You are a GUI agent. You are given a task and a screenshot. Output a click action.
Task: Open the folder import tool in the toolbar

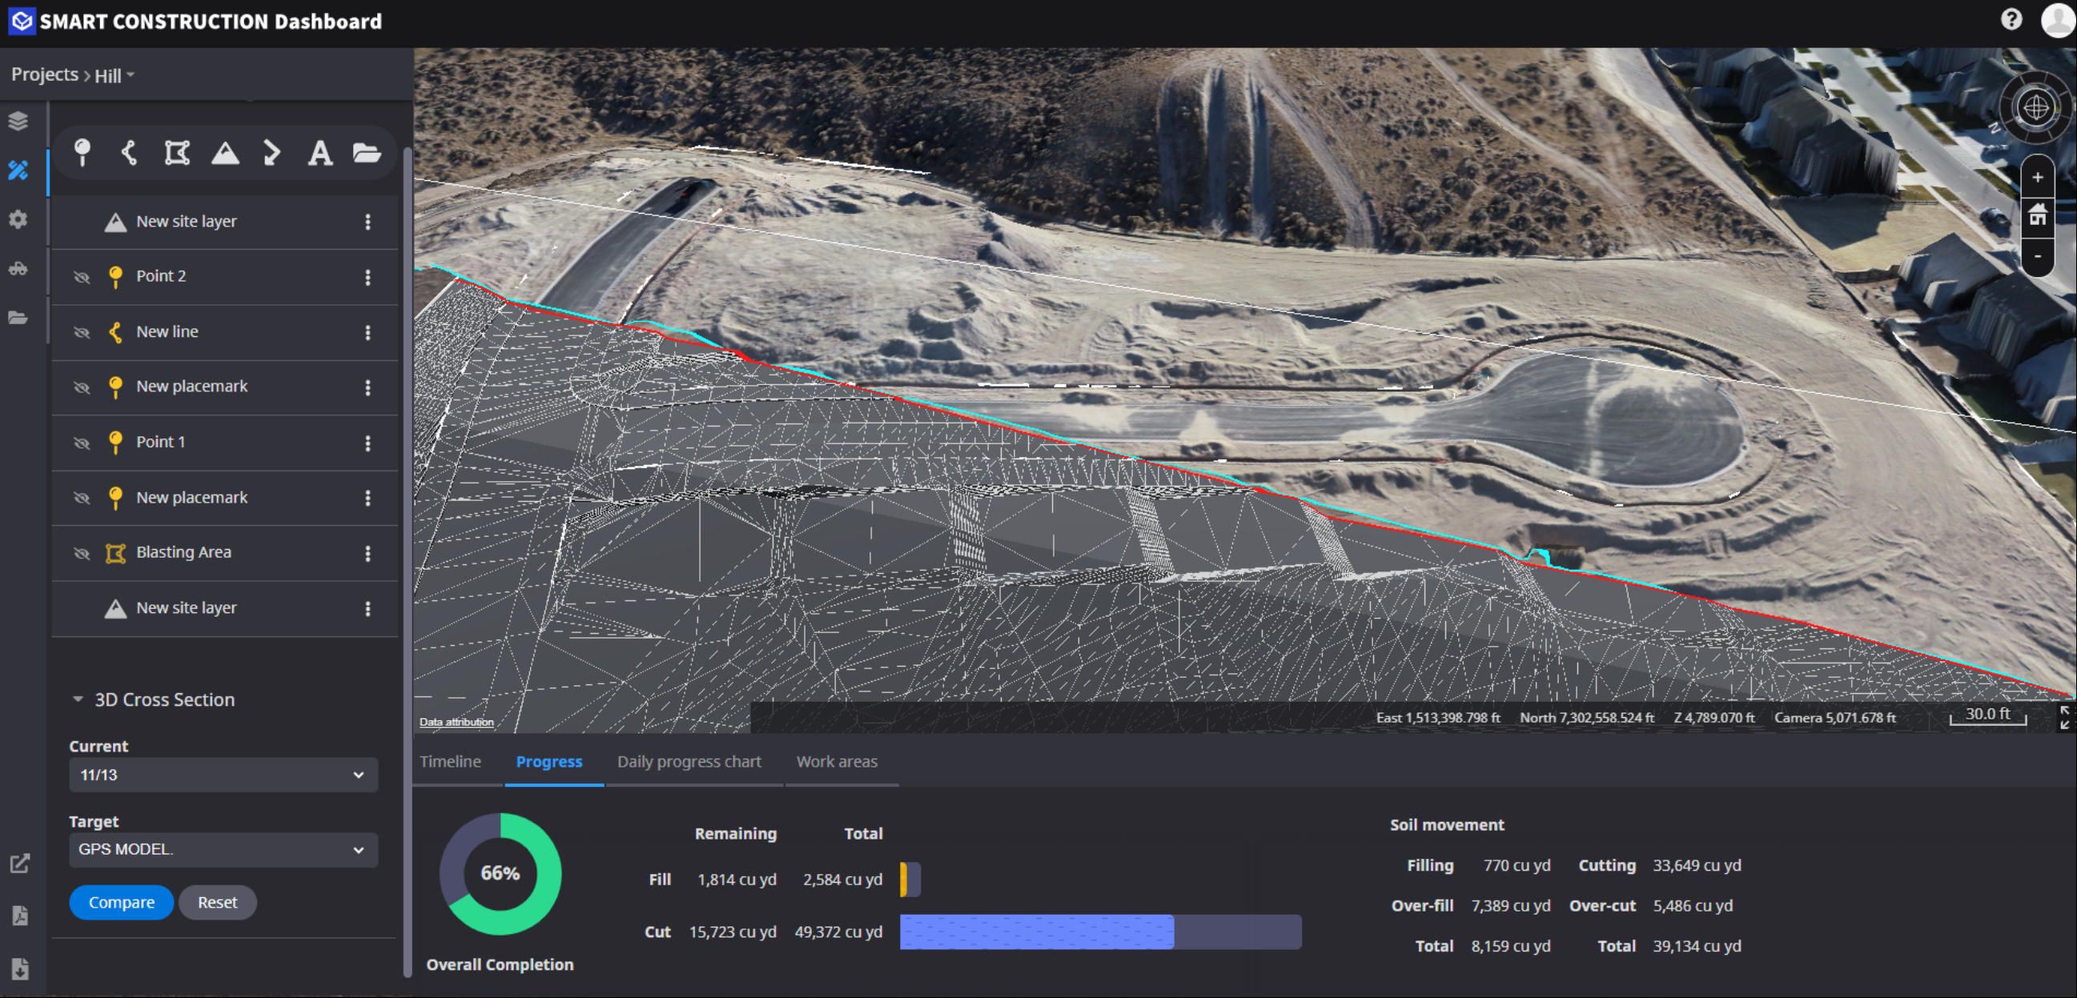pyautogui.click(x=368, y=152)
